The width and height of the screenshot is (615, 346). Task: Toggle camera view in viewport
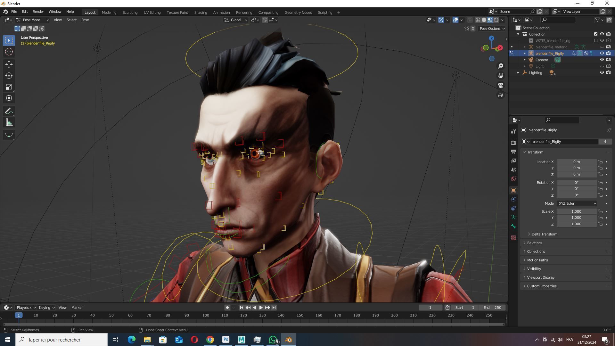pos(500,85)
